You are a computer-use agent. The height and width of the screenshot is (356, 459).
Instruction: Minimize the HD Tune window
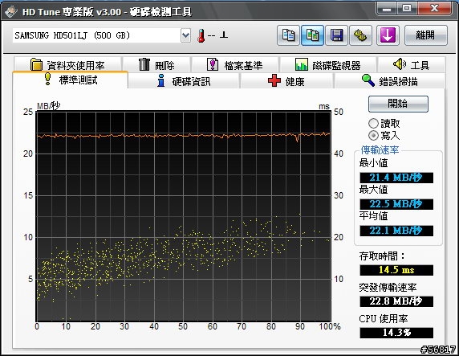tap(387, 9)
